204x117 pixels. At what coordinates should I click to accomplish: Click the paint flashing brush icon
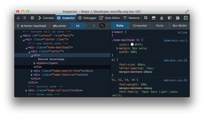162,18
